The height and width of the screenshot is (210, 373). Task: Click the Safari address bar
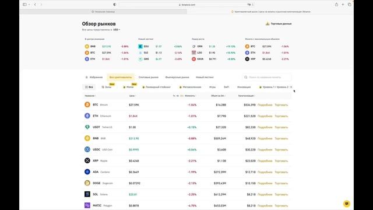coord(186,5)
